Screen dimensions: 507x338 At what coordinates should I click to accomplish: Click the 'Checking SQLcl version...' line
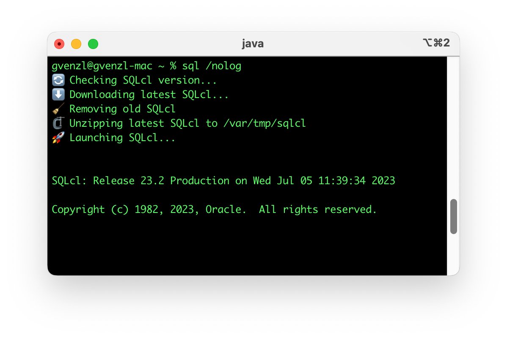(143, 80)
